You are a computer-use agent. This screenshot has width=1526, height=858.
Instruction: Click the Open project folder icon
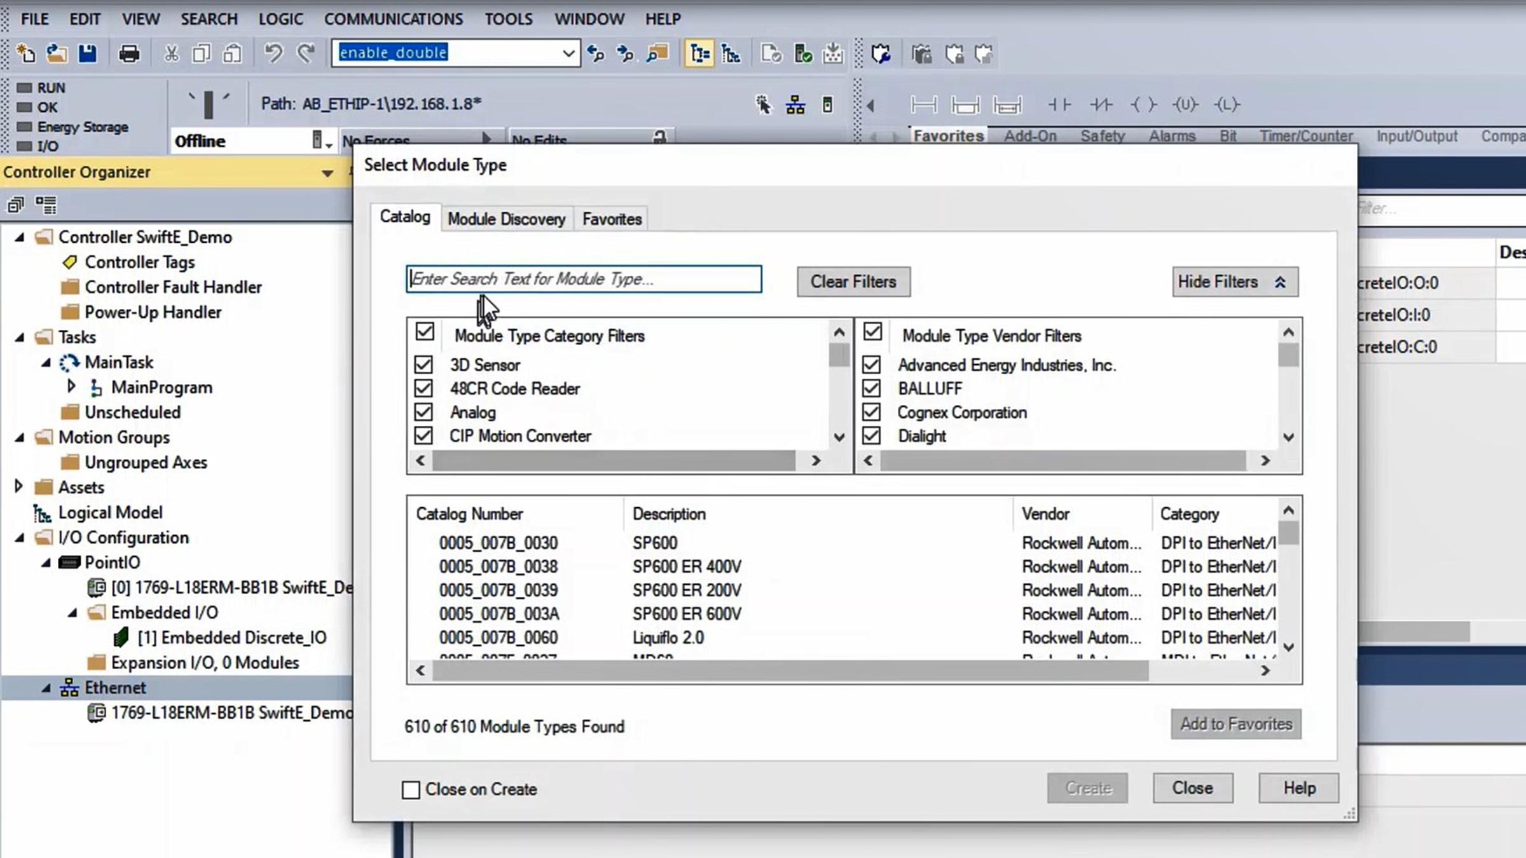pos(57,53)
